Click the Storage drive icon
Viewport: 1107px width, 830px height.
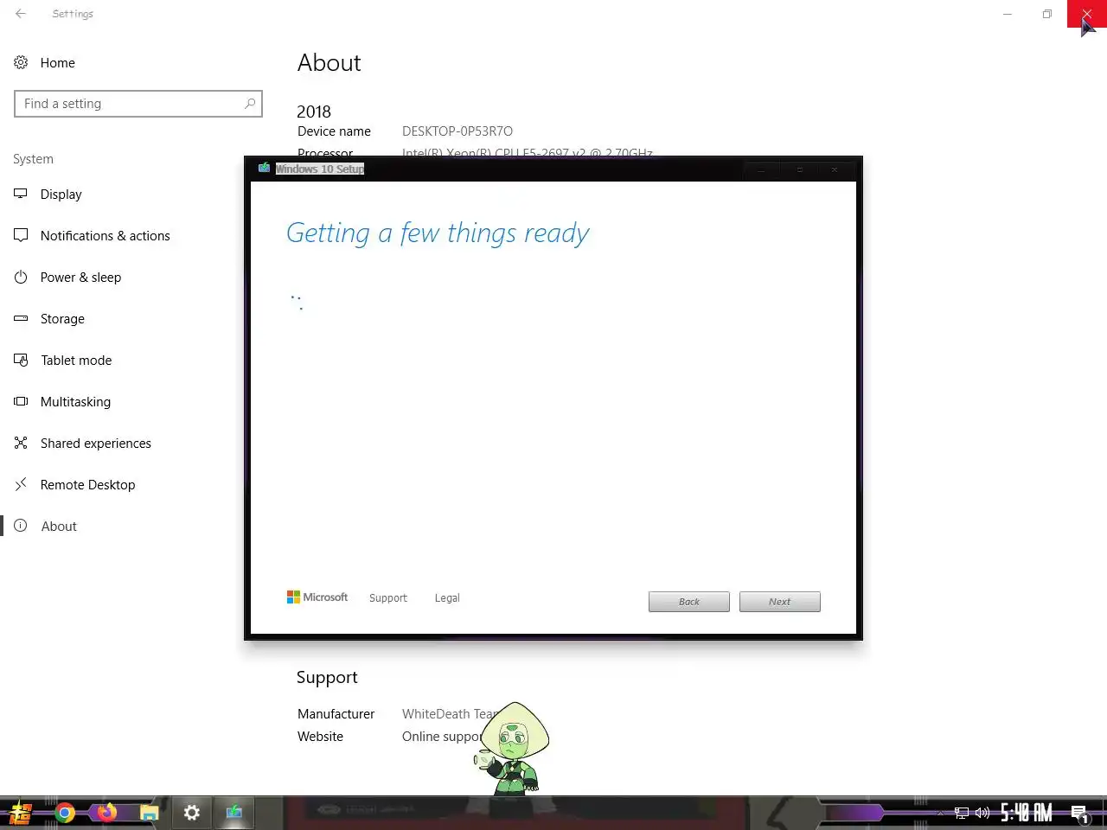pyautogui.click(x=21, y=318)
